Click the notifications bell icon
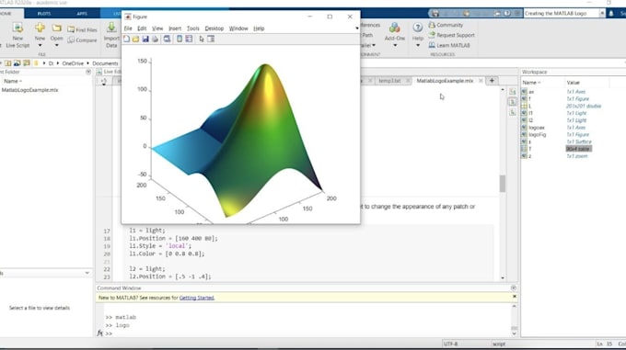The height and width of the screenshot is (350, 626). (611, 13)
